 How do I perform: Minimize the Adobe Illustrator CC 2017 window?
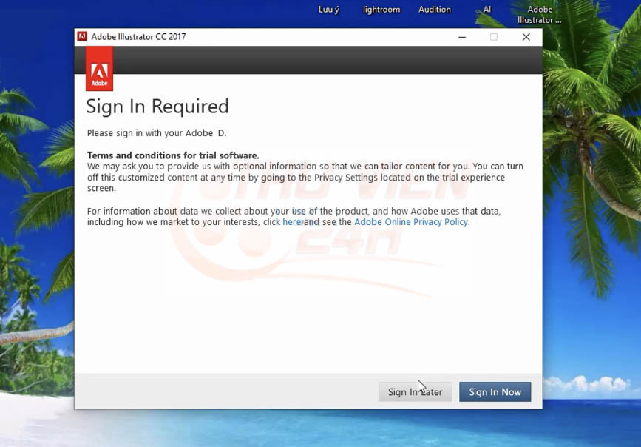click(462, 37)
